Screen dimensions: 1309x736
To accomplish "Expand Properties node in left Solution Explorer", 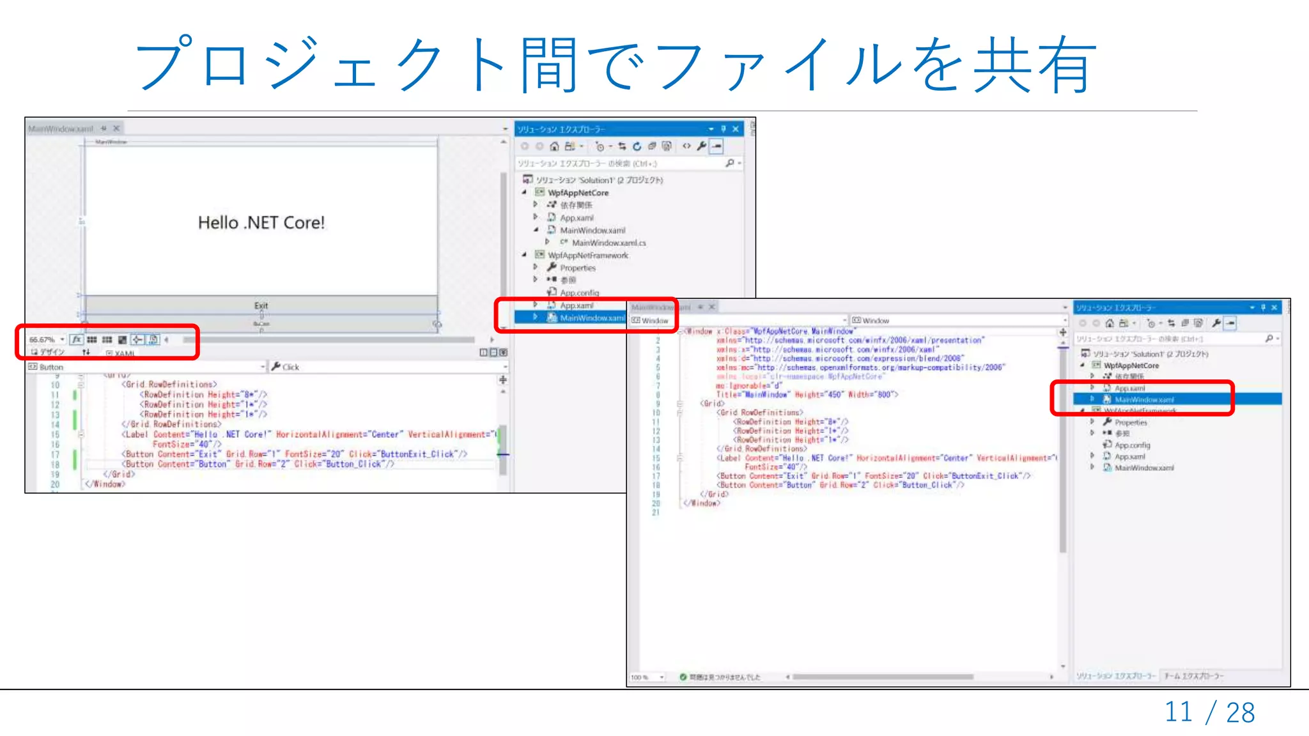I will (x=536, y=267).
